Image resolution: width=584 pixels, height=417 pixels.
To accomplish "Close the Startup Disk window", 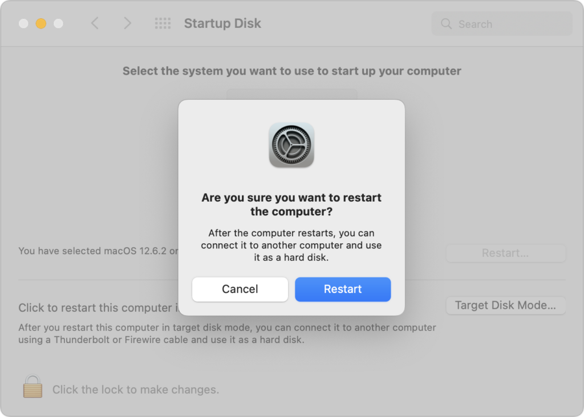I will coord(23,23).
